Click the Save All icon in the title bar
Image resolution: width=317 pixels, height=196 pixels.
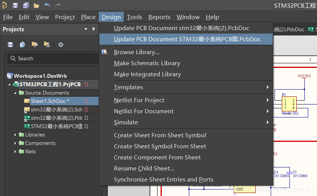pyautogui.click(x=26, y=5)
